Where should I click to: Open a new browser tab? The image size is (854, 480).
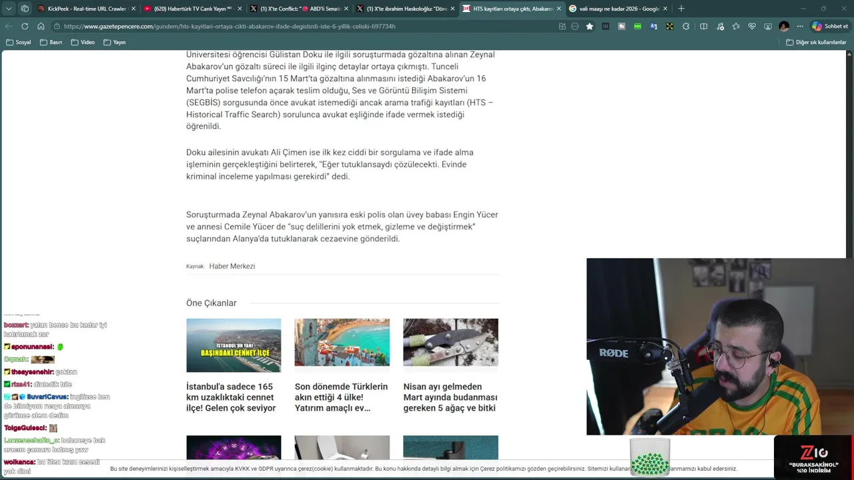click(x=681, y=9)
